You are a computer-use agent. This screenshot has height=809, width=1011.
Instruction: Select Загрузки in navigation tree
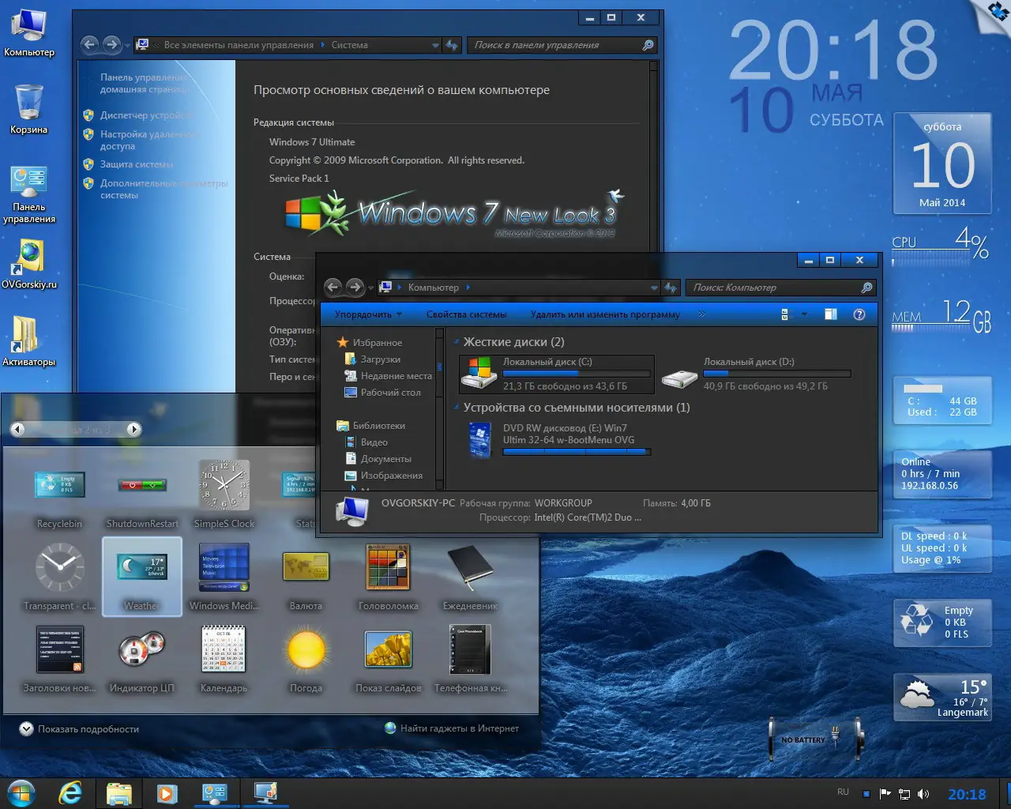click(380, 359)
